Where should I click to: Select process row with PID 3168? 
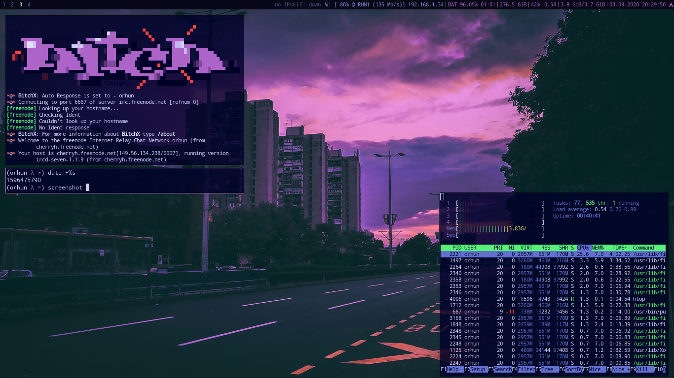point(553,318)
